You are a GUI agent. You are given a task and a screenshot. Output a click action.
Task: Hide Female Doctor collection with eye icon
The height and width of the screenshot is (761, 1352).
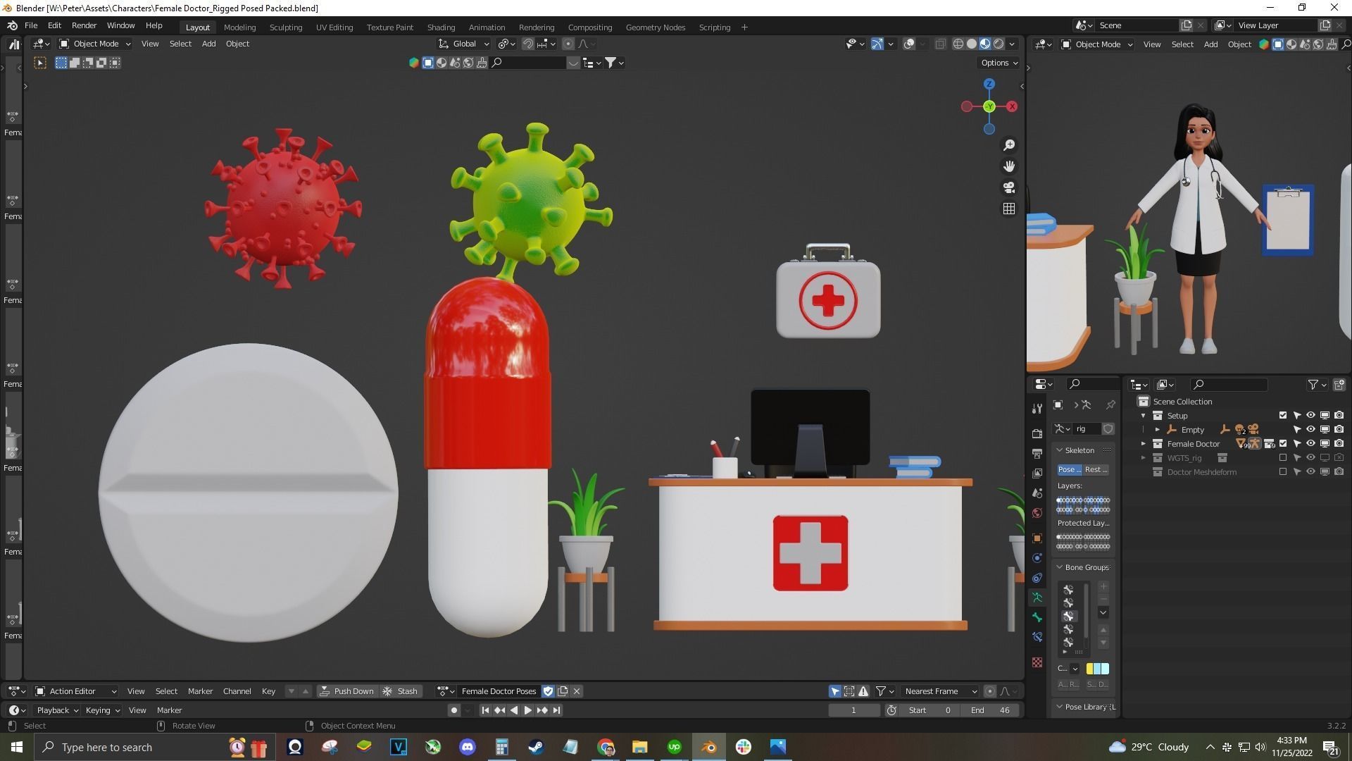pos(1310,444)
